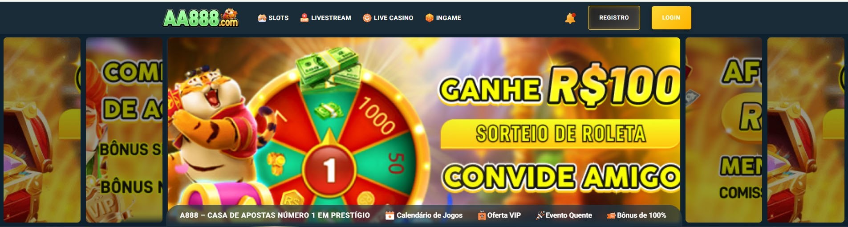The height and width of the screenshot is (227, 848).
Task: Click the livestream icon in navigation
Action: [304, 18]
